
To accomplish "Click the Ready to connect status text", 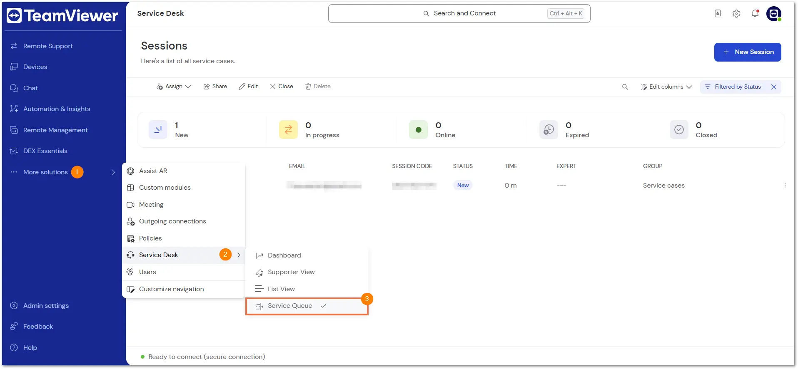I will (207, 357).
